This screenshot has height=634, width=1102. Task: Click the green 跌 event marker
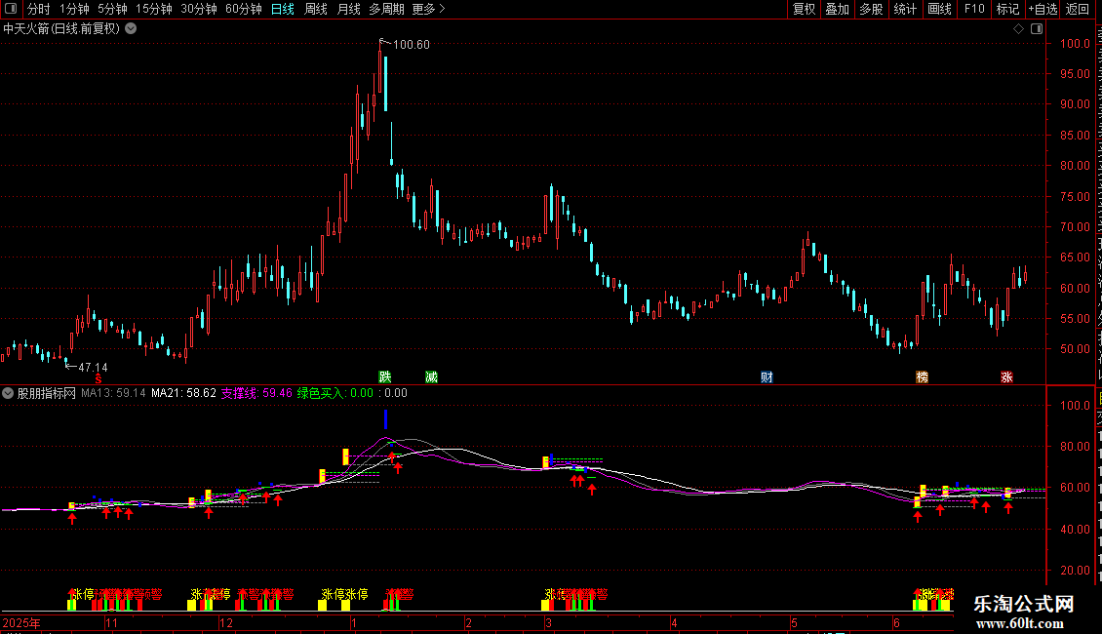(385, 377)
